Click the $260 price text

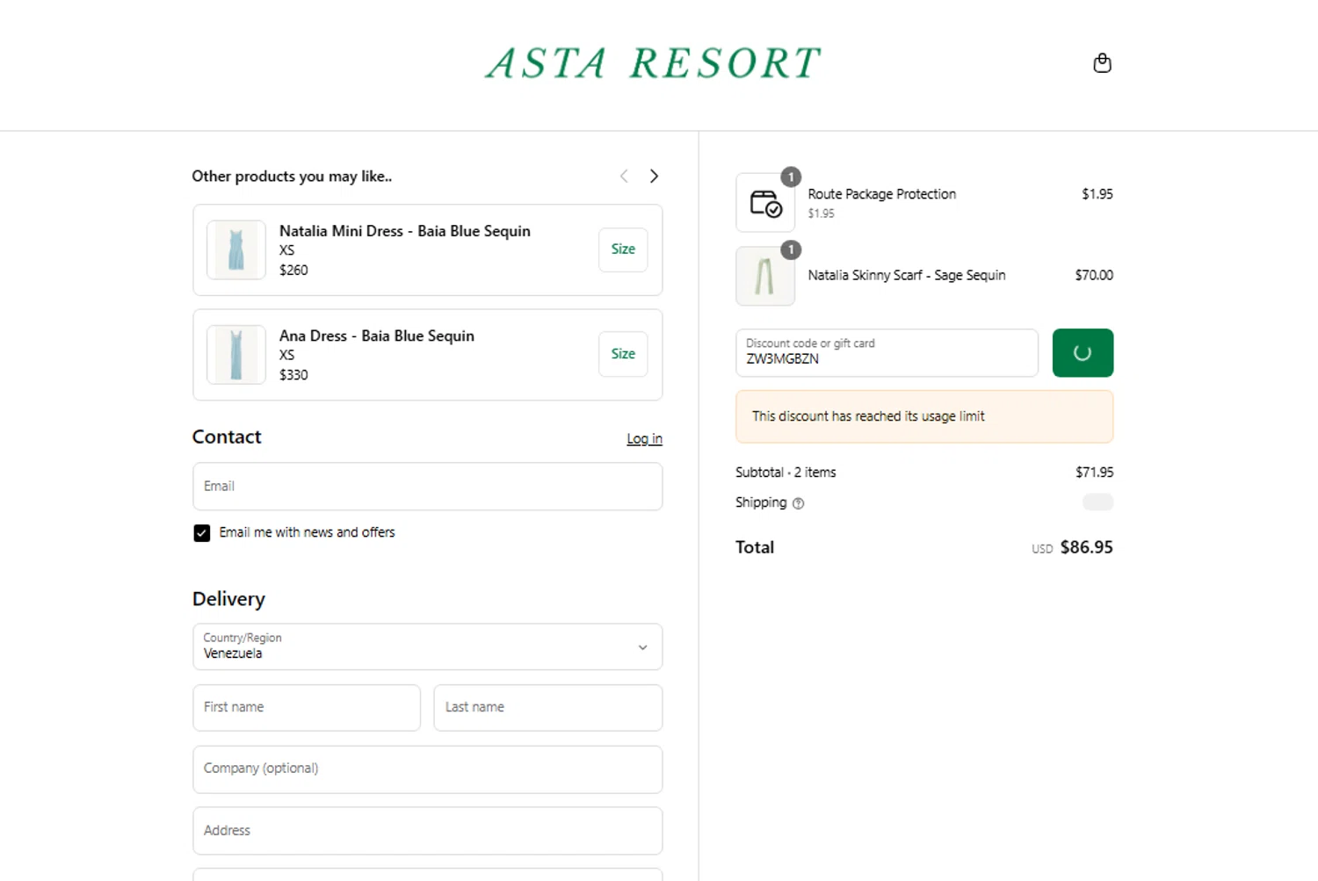click(x=293, y=271)
